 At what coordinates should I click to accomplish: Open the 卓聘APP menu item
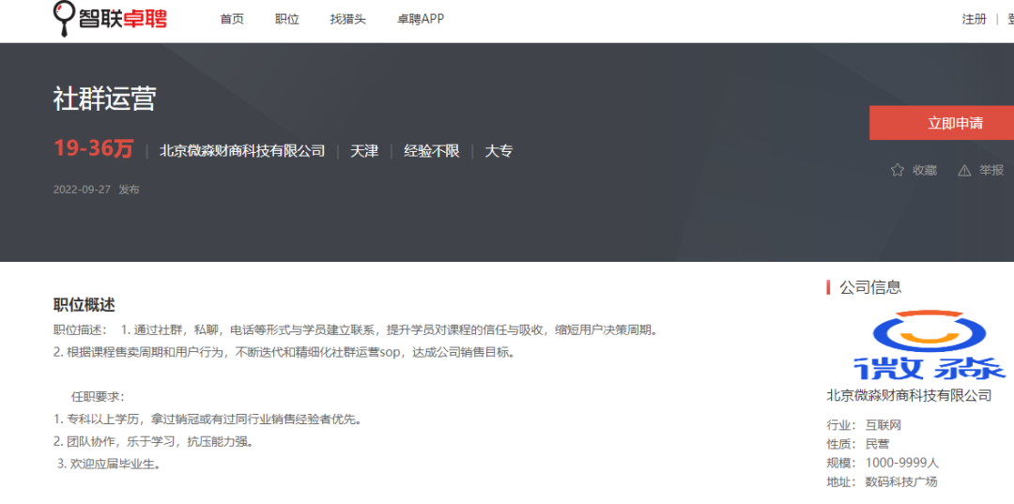click(x=421, y=20)
